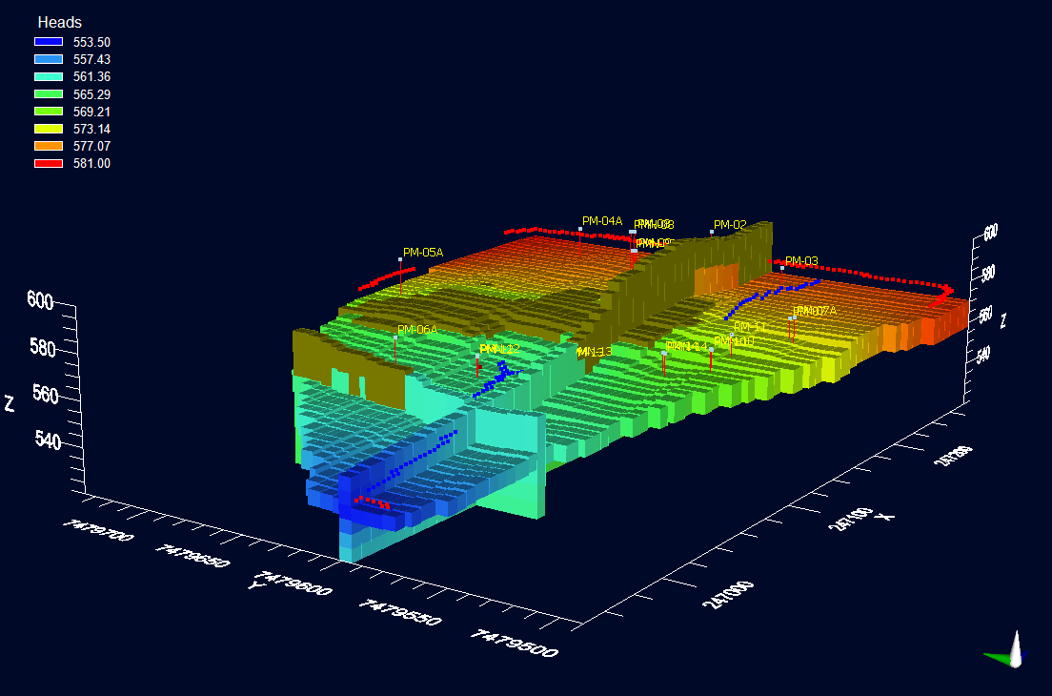Click the PM-03 well label
The image size is (1052, 696).
pyautogui.click(x=801, y=261)
